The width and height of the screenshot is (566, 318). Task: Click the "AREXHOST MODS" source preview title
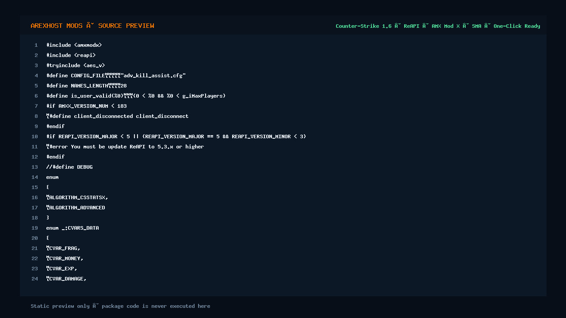click(x=92, y=26)
